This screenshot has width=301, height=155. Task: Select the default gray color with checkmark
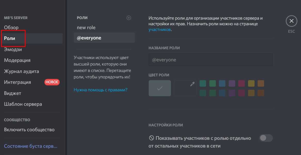pos(160,88)
